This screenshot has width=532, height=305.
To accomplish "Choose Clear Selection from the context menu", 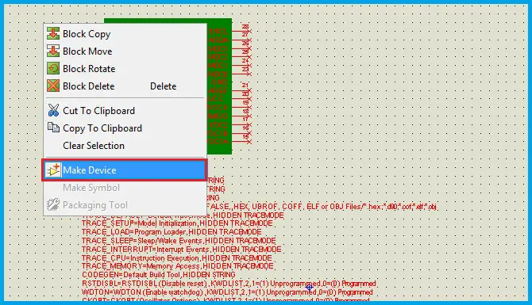I will (x=94, y=146).
